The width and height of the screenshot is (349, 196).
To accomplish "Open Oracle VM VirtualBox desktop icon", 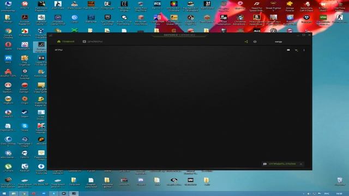I will 41,33.
